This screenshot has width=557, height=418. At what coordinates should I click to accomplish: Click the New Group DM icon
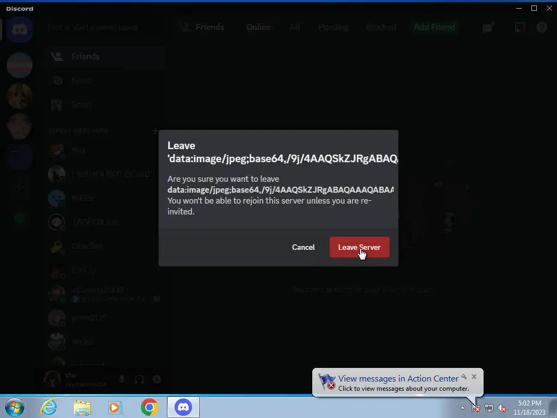[x=489, y=27]
